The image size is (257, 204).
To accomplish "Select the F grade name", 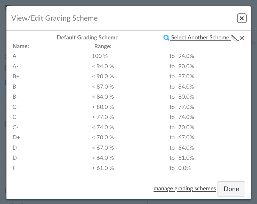I will tap(14, 168).
